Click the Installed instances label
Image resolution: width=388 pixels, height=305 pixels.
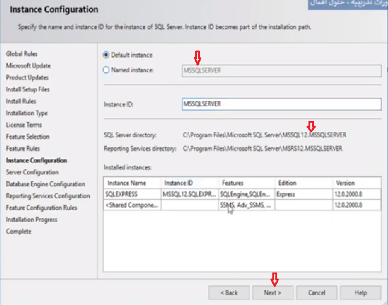pyautogui.click(x=128, y=167)
